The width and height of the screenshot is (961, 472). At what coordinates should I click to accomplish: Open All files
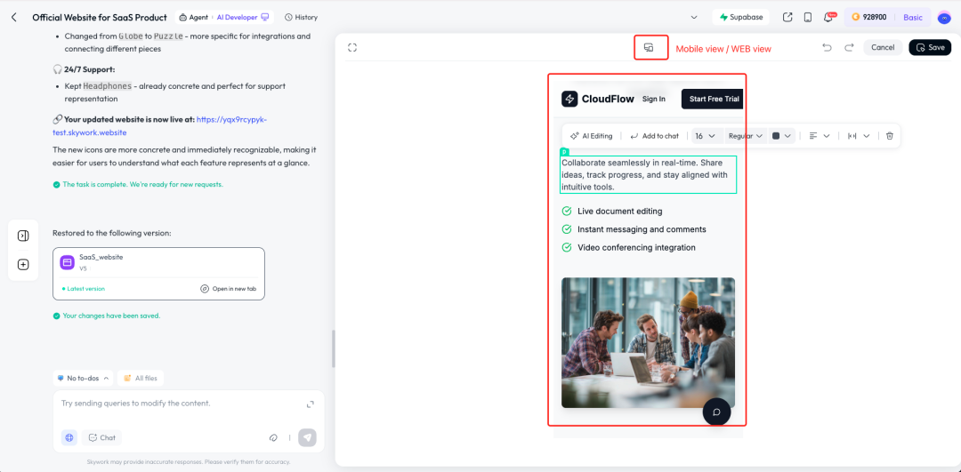click(141, 379)
